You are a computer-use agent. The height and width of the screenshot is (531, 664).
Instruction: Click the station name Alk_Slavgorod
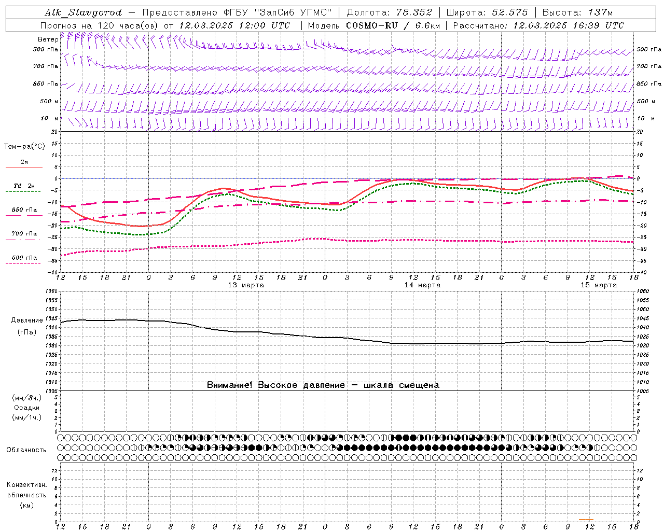click(84, 12)
